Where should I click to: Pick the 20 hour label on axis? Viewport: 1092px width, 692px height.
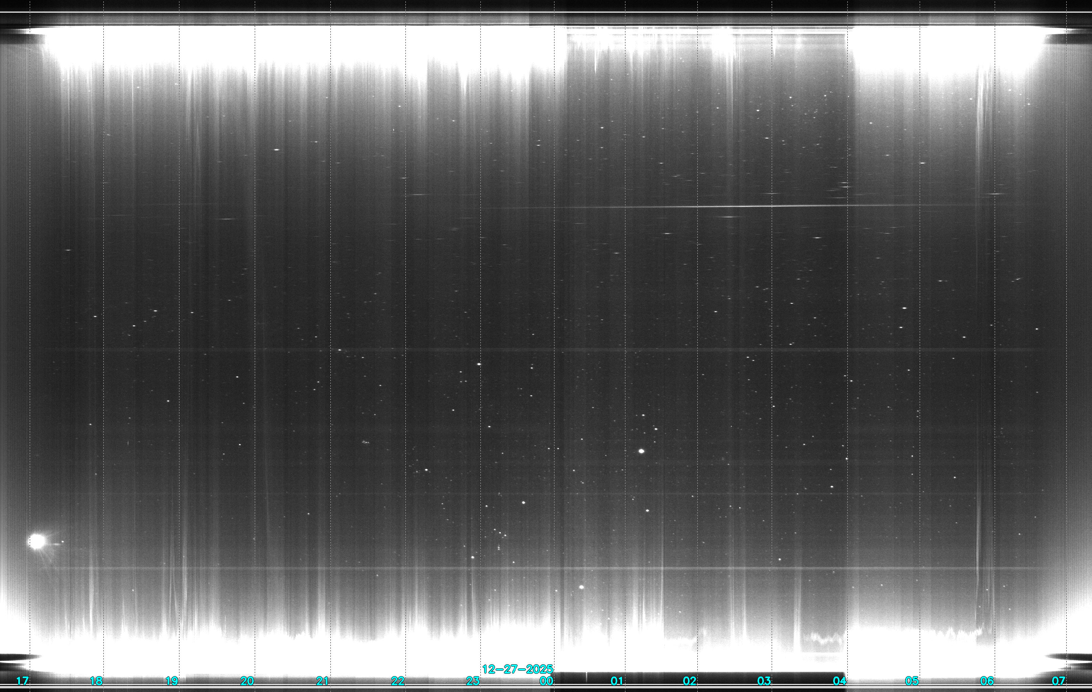[247, 681]
